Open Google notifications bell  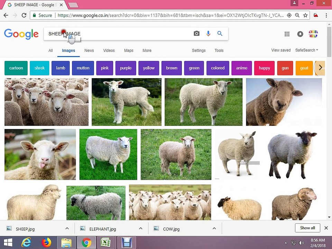tap(300, 34)
